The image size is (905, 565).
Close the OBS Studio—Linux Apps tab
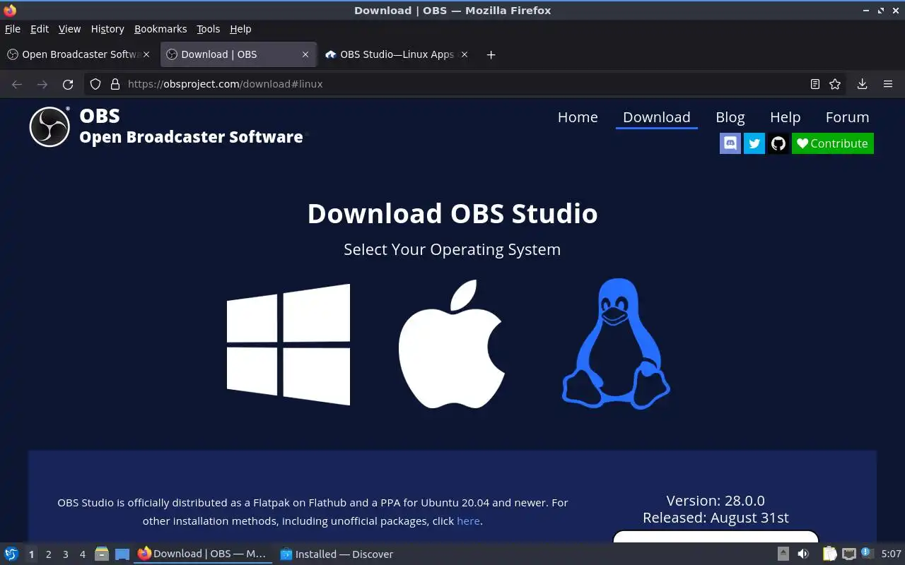(x=465, y=54)
